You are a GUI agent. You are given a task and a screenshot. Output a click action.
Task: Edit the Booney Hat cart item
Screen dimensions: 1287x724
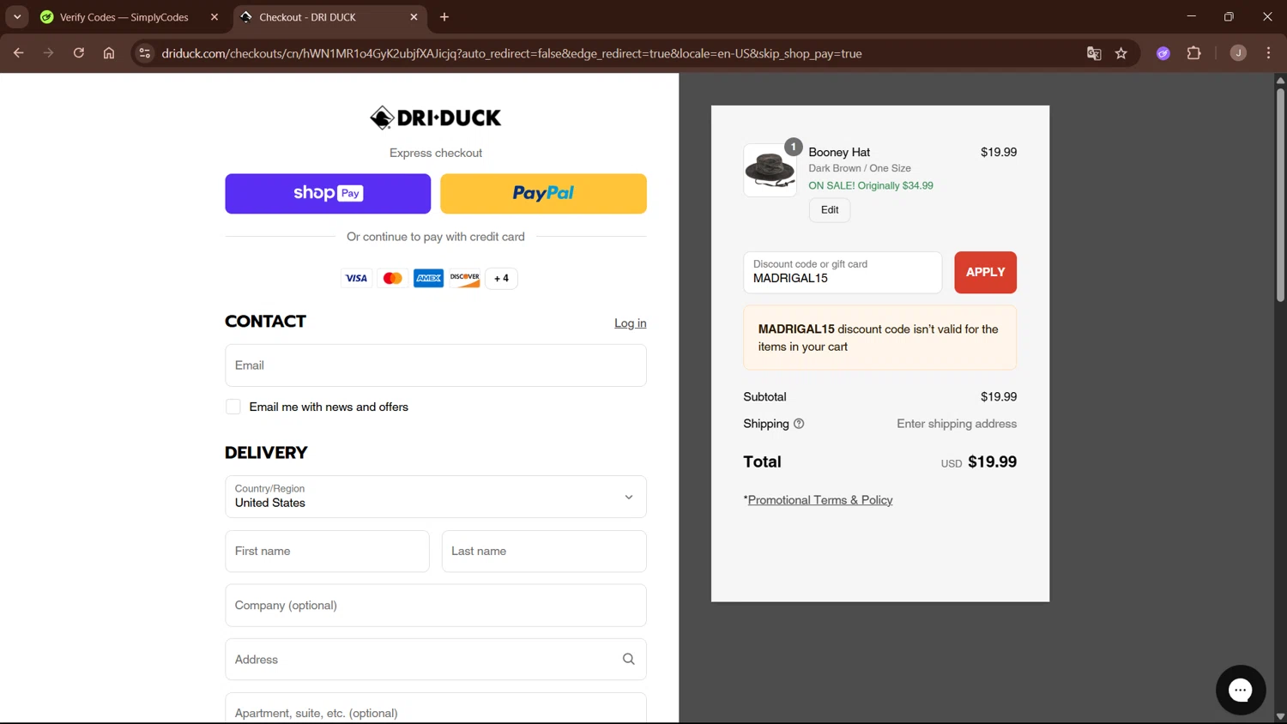(830, 210)
